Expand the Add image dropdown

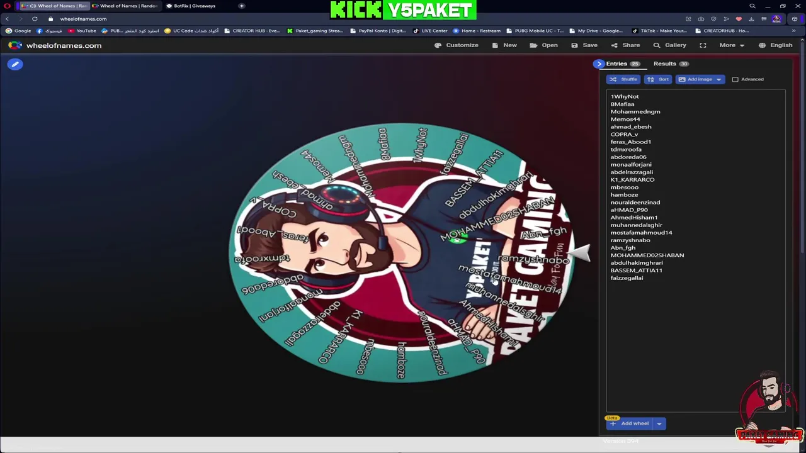[x=718, y=79]
